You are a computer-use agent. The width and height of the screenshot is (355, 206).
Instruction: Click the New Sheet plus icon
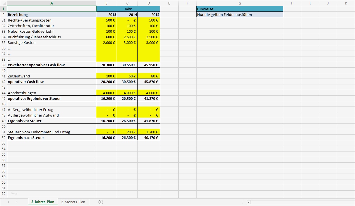[x=101, y=202]
